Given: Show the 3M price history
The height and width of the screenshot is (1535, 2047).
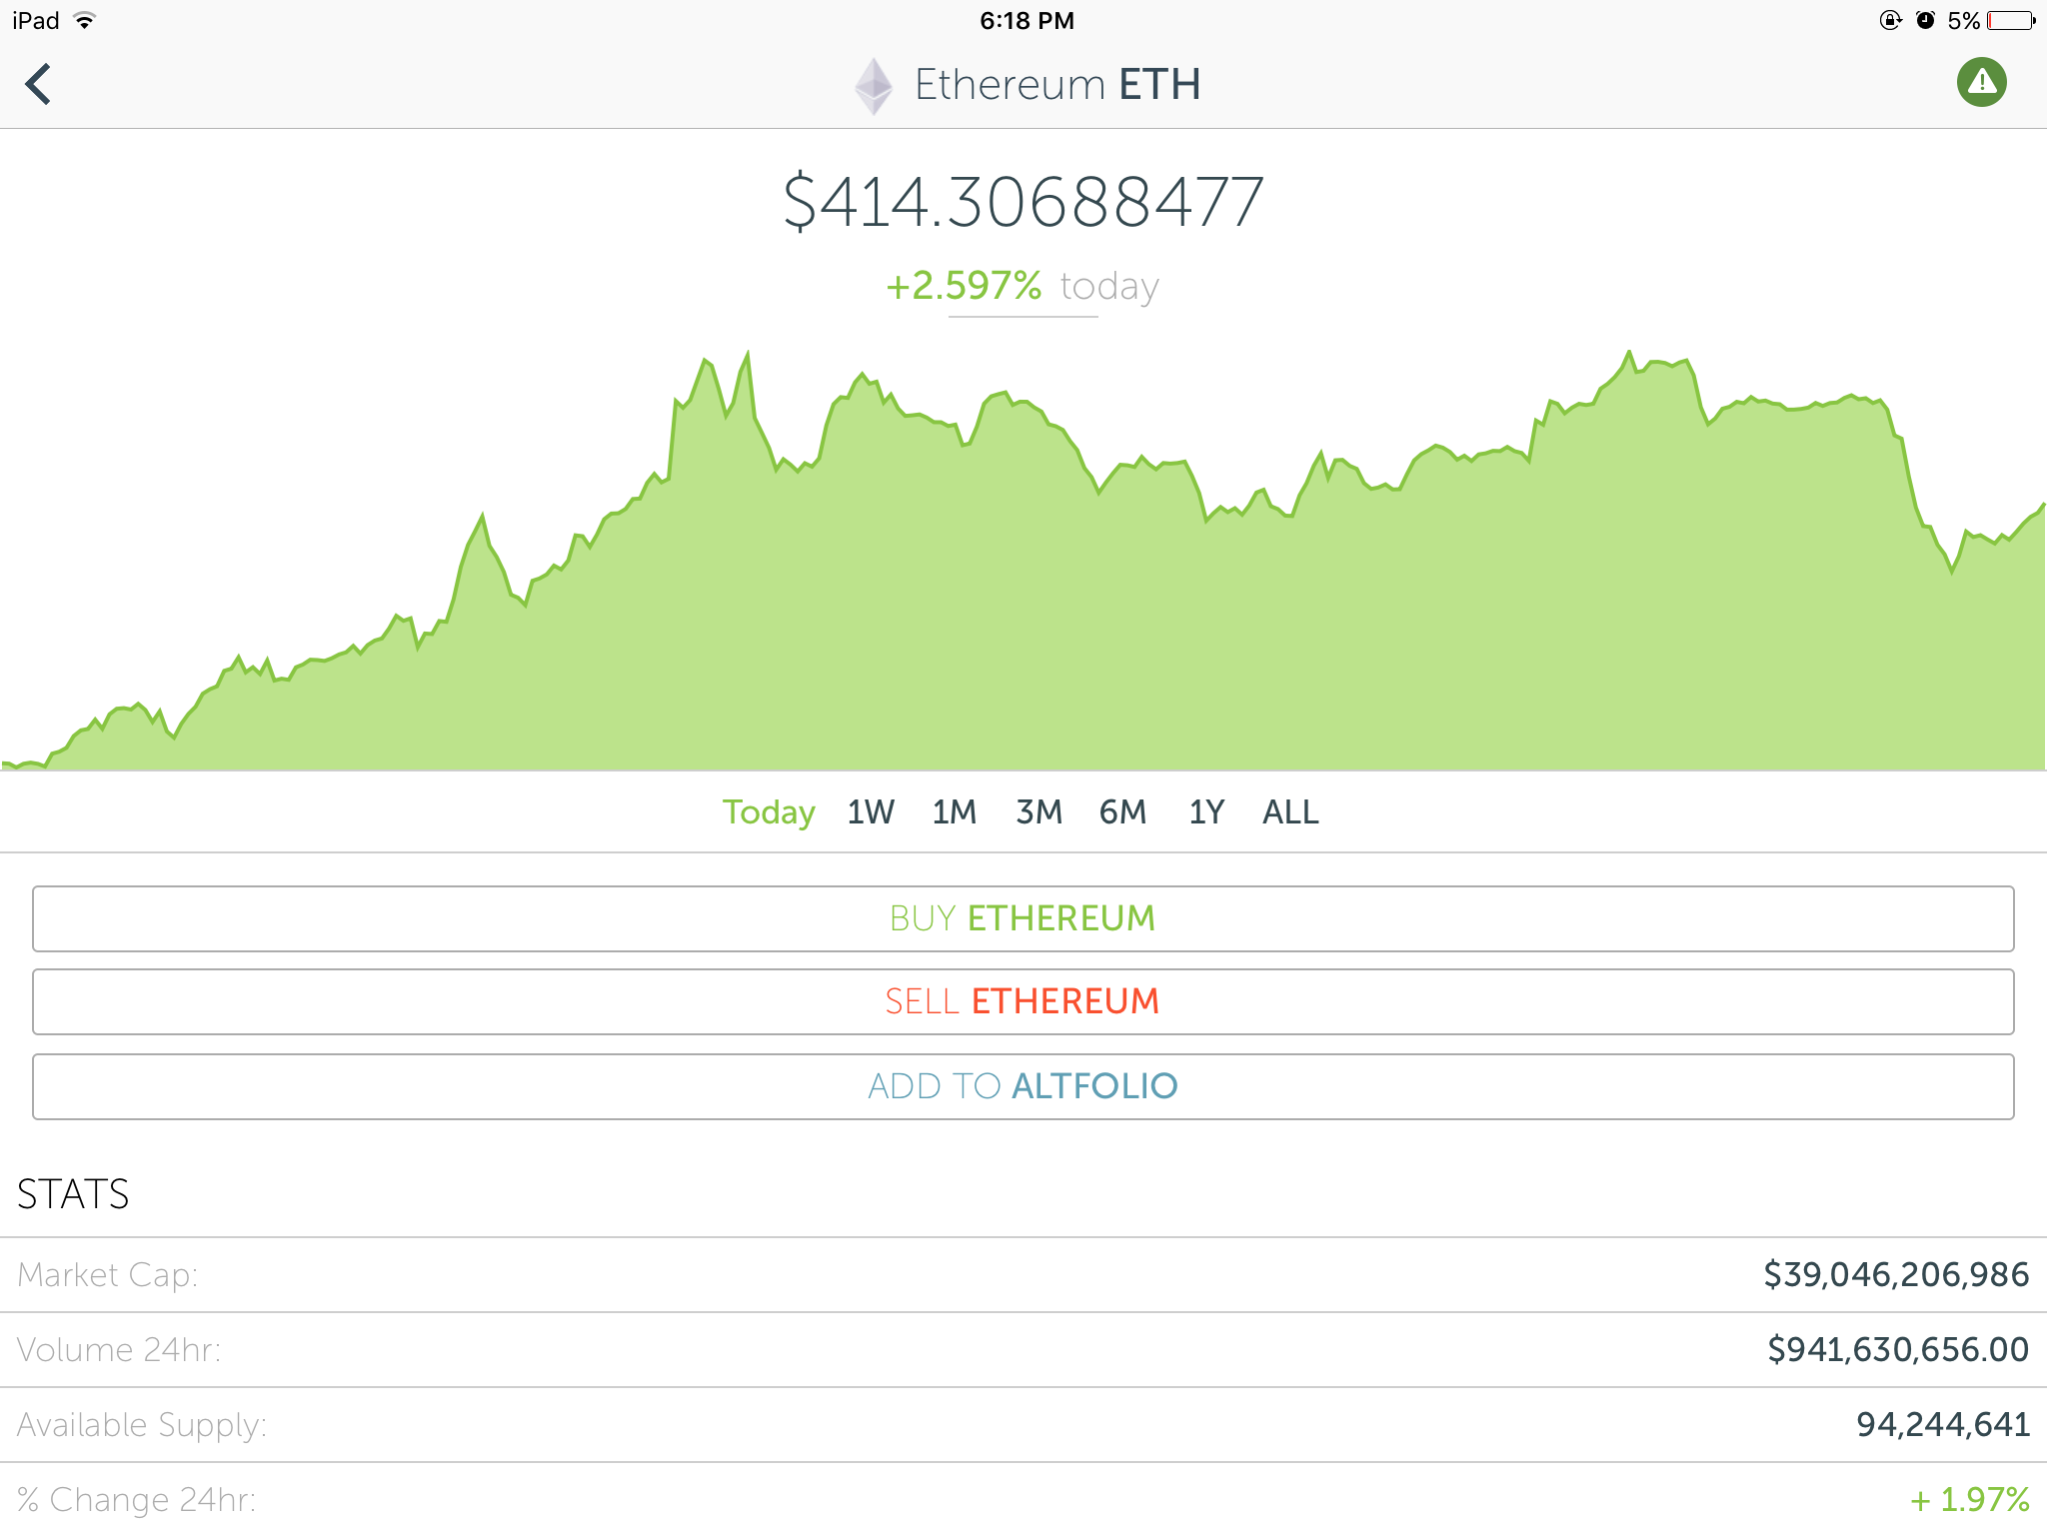Looking at the screenshot, I should (1038, 811).
